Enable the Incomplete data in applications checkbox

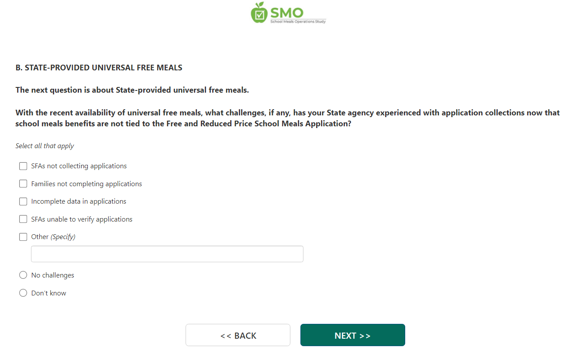23,201
